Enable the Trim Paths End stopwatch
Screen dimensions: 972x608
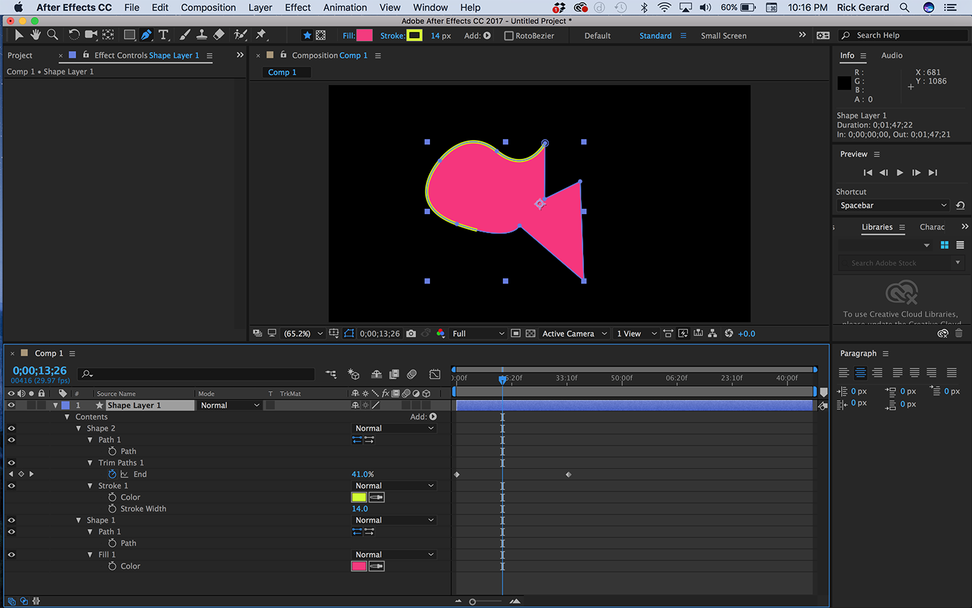pos(113,474)
